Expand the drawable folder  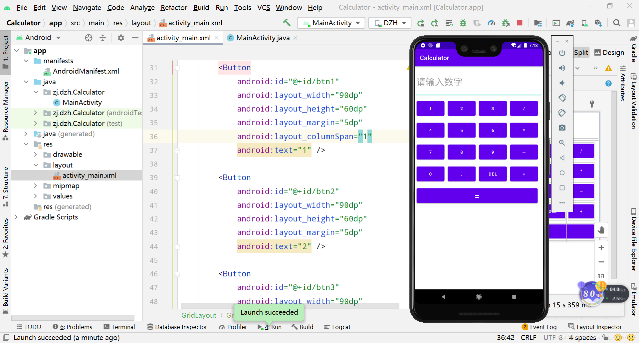point(35,155)
